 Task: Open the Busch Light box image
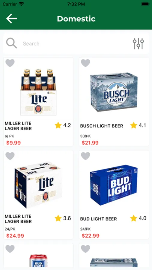(x=114, y=92)
